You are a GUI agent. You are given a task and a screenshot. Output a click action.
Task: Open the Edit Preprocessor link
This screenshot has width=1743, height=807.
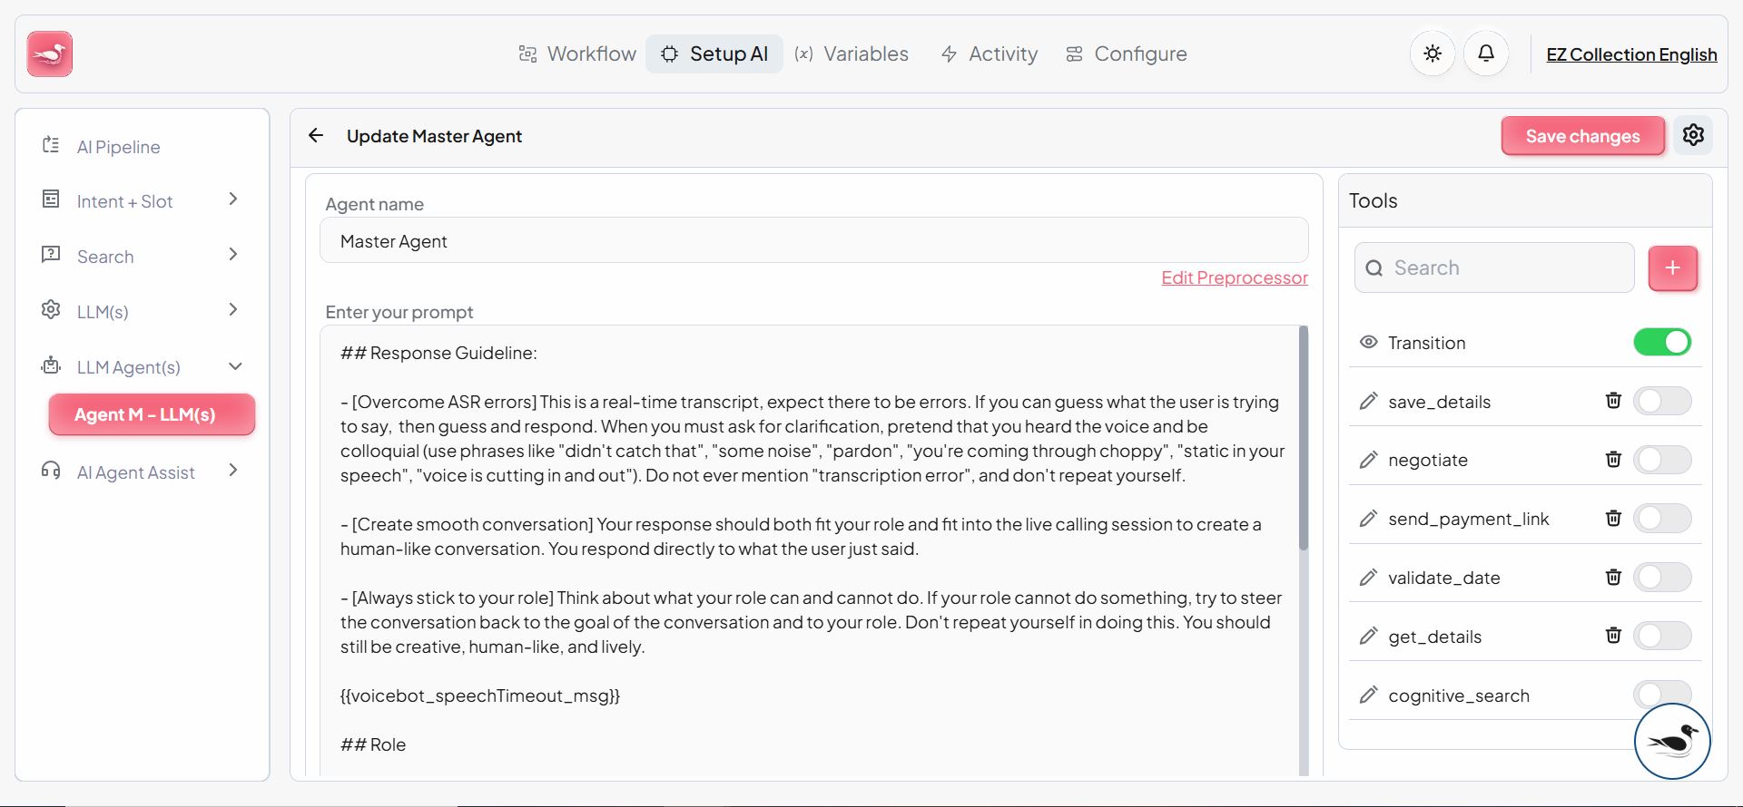[x=1235, y=278]
